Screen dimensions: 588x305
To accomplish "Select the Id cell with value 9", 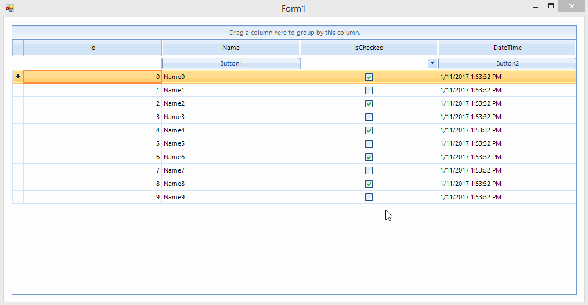I will (x=93, y=197).
